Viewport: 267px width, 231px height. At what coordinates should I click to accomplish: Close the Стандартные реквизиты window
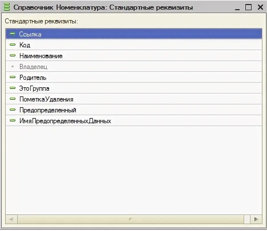[x=260, y=7]
